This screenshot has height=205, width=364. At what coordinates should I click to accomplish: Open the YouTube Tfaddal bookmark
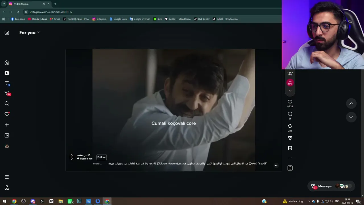pyautogui.click(x=38, y=19)
